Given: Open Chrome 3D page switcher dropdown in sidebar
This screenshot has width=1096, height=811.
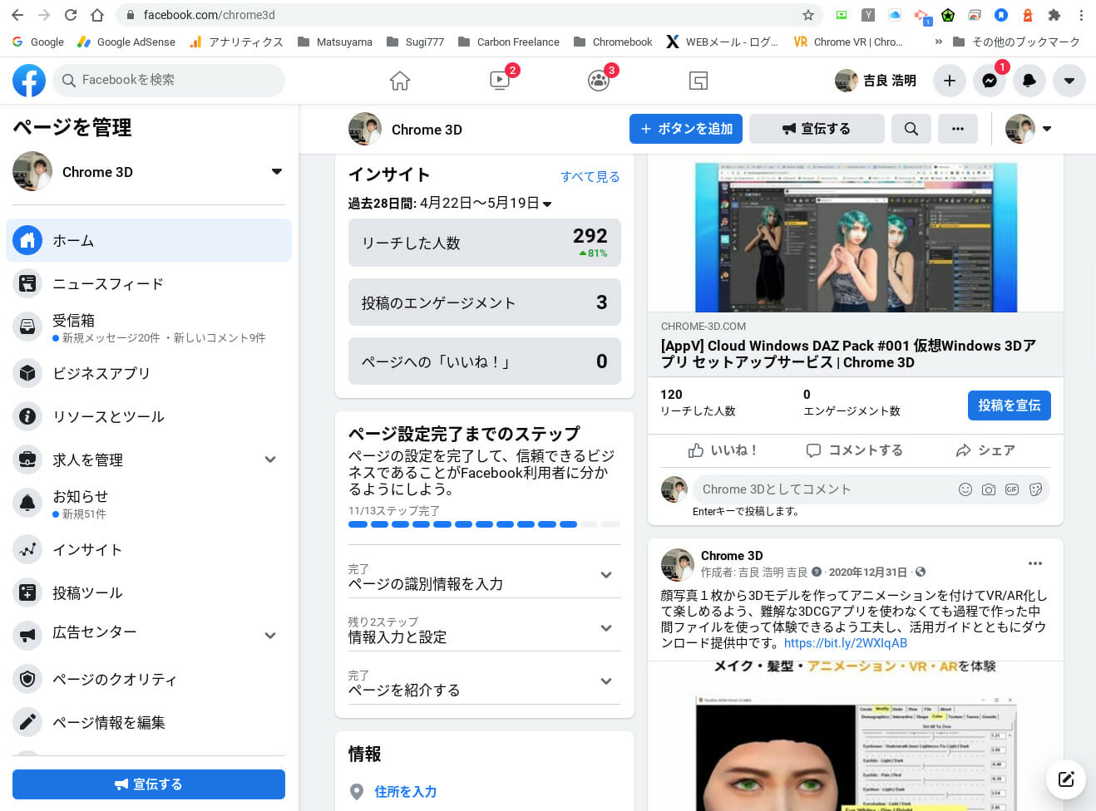Looking at the screenshot, I should (x=277, y=172).
